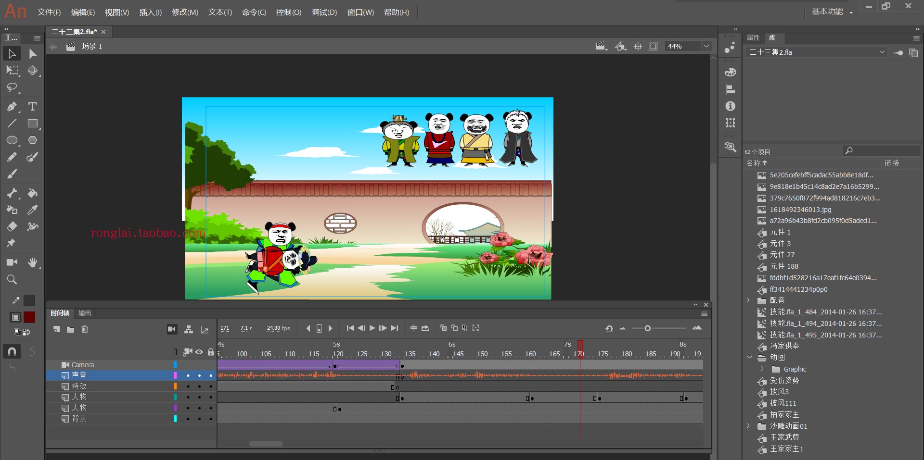Image resolution: width=924 pixels, height=460 pixels.
Task: Select the 3D Rotation tool
Action: coord(32,71)
